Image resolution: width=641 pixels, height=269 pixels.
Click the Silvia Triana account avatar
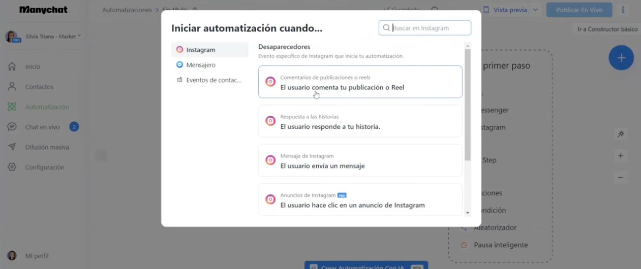pyautogui.click(x=12, y=37)
